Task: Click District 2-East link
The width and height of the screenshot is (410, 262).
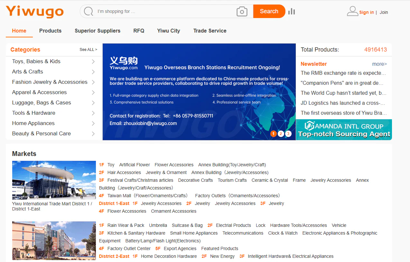Action: pyautogui.click(x=114, y=256)
